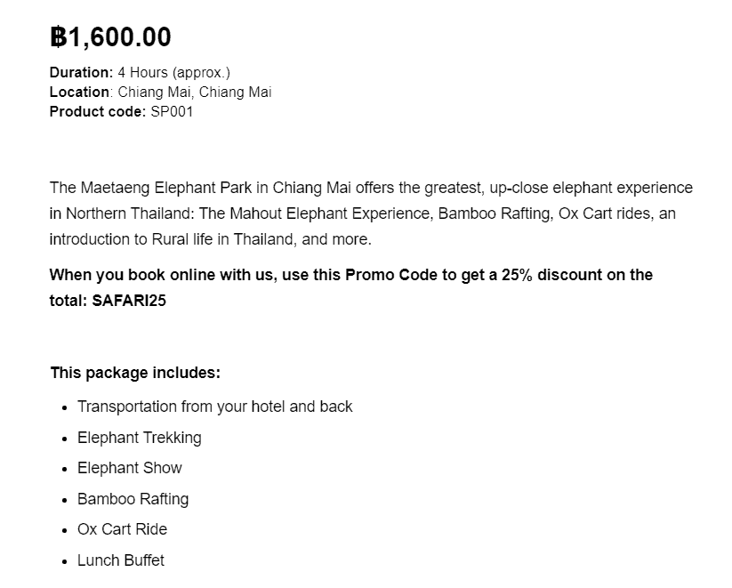Select the SAFARI25 promo code text

pyautogui.click(x=129, y=301)
